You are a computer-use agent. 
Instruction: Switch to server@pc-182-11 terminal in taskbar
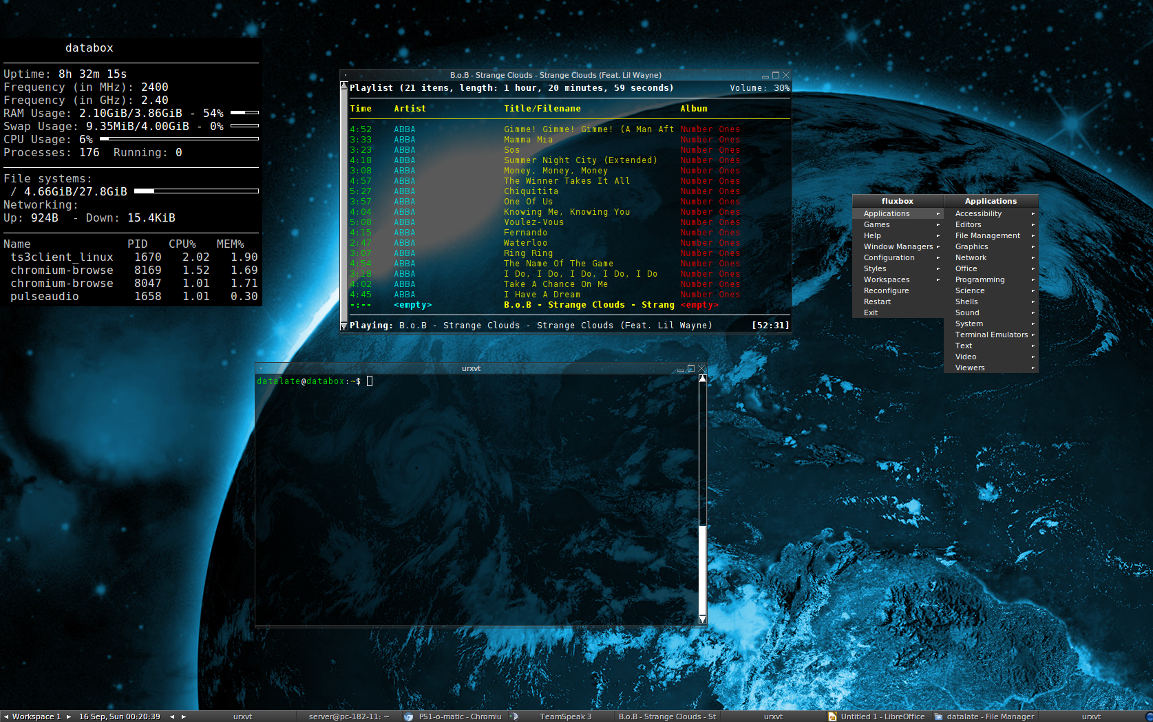tap(349, 716)
